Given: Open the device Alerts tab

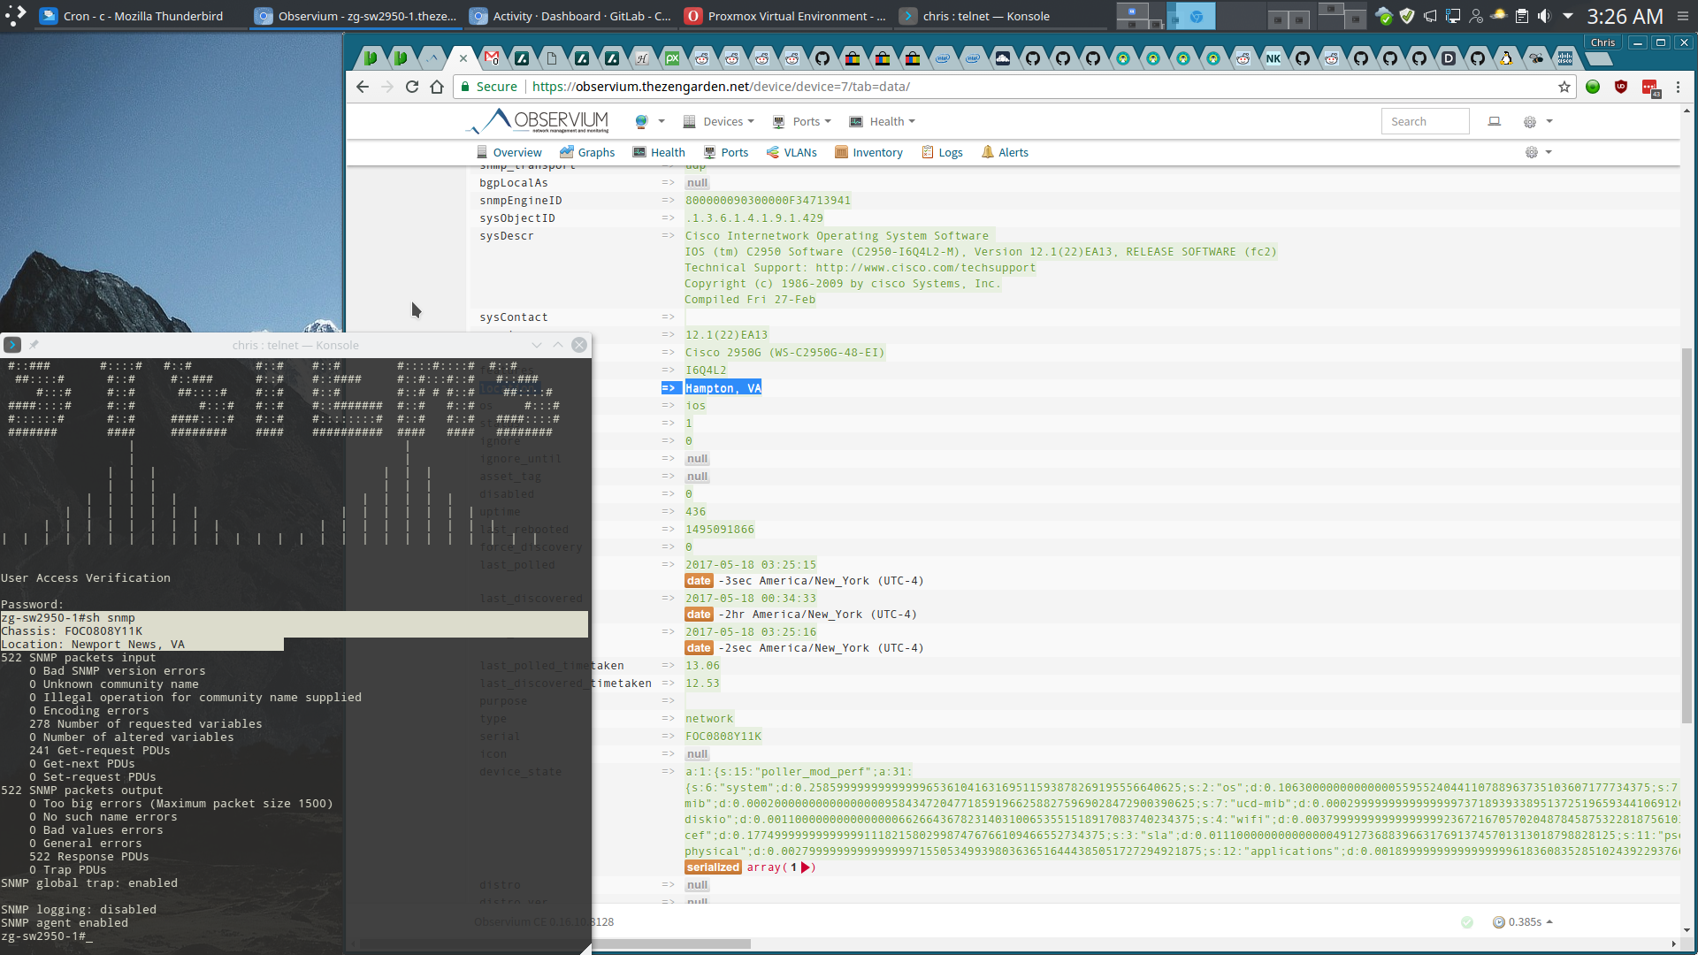Looking at the screenshot, I should 1005,152.
